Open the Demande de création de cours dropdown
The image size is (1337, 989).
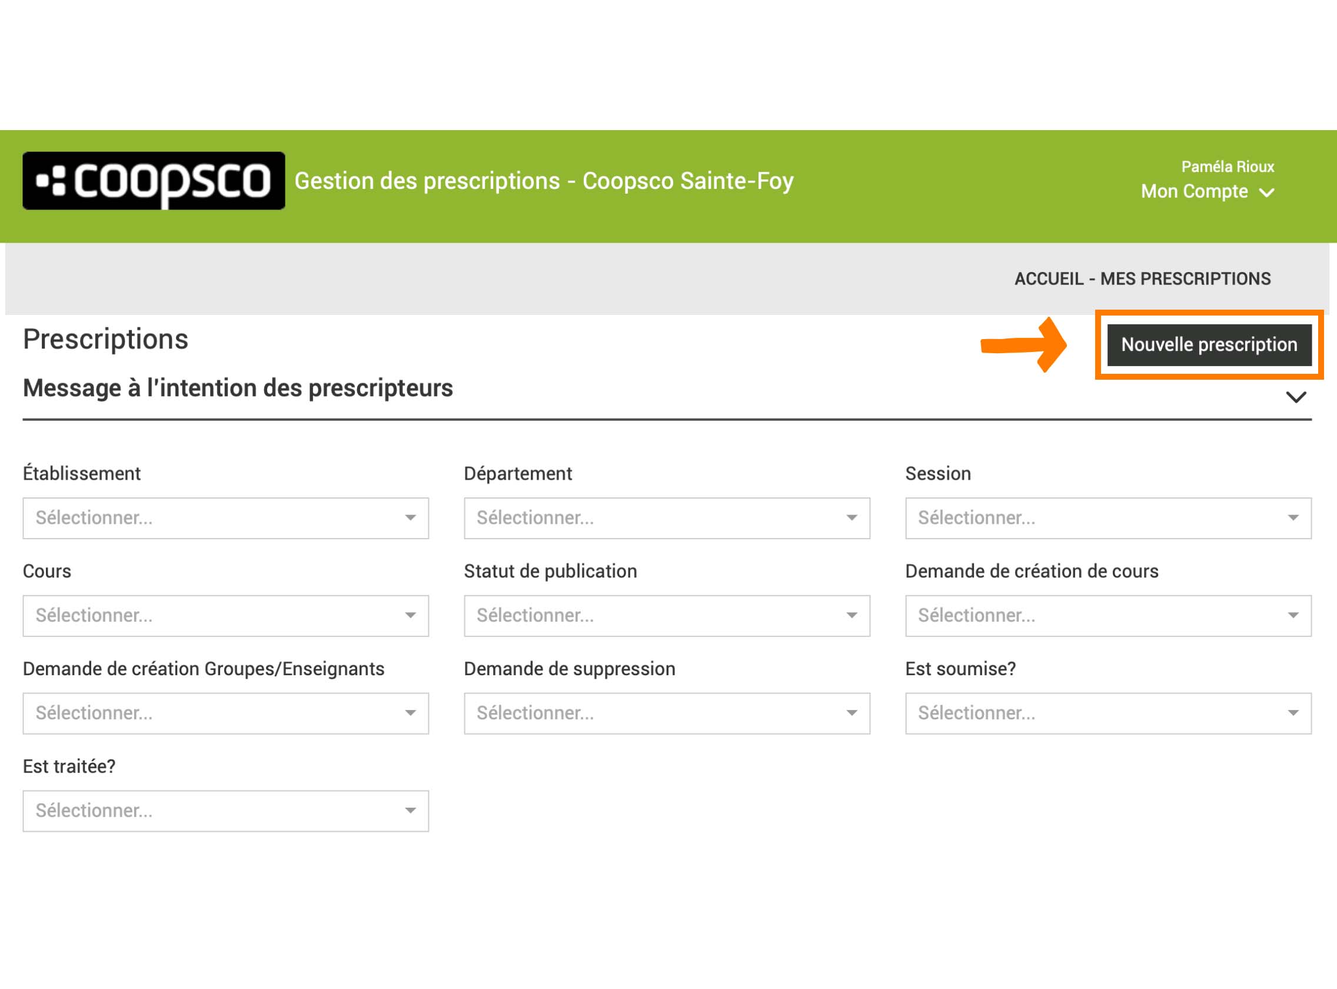tap(1107, 616)
